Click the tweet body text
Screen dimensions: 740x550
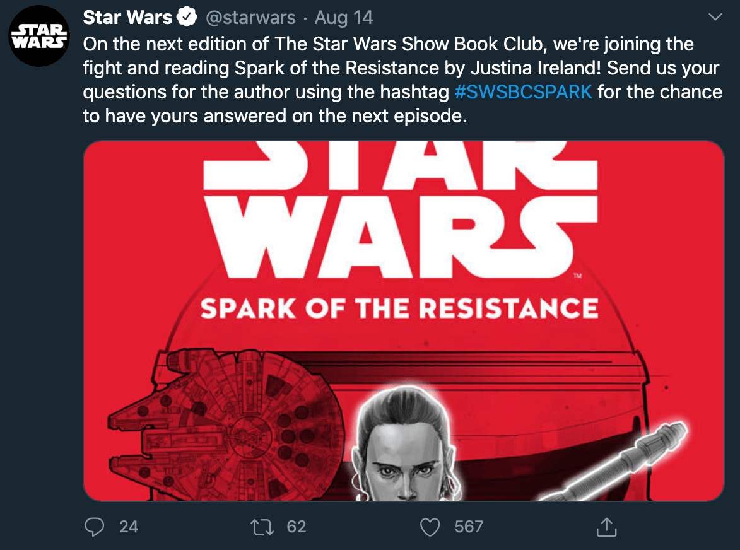402,79
